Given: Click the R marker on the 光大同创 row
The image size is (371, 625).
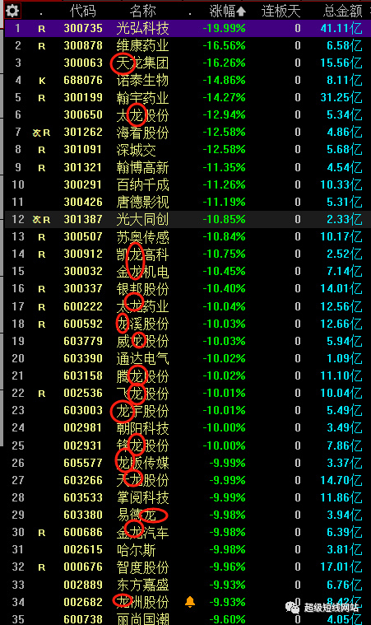Looking at the screenshot, I should (x=47, y=220).
